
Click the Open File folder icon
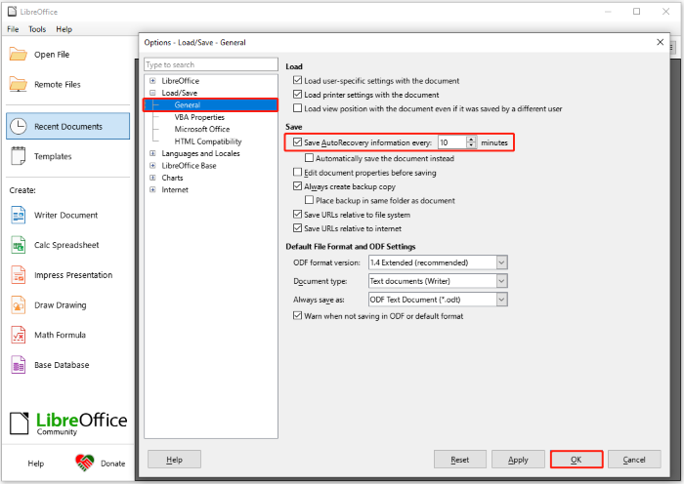(19, 55)
